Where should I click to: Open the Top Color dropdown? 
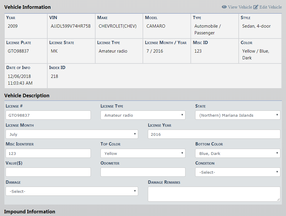click(x=143, y=153)
